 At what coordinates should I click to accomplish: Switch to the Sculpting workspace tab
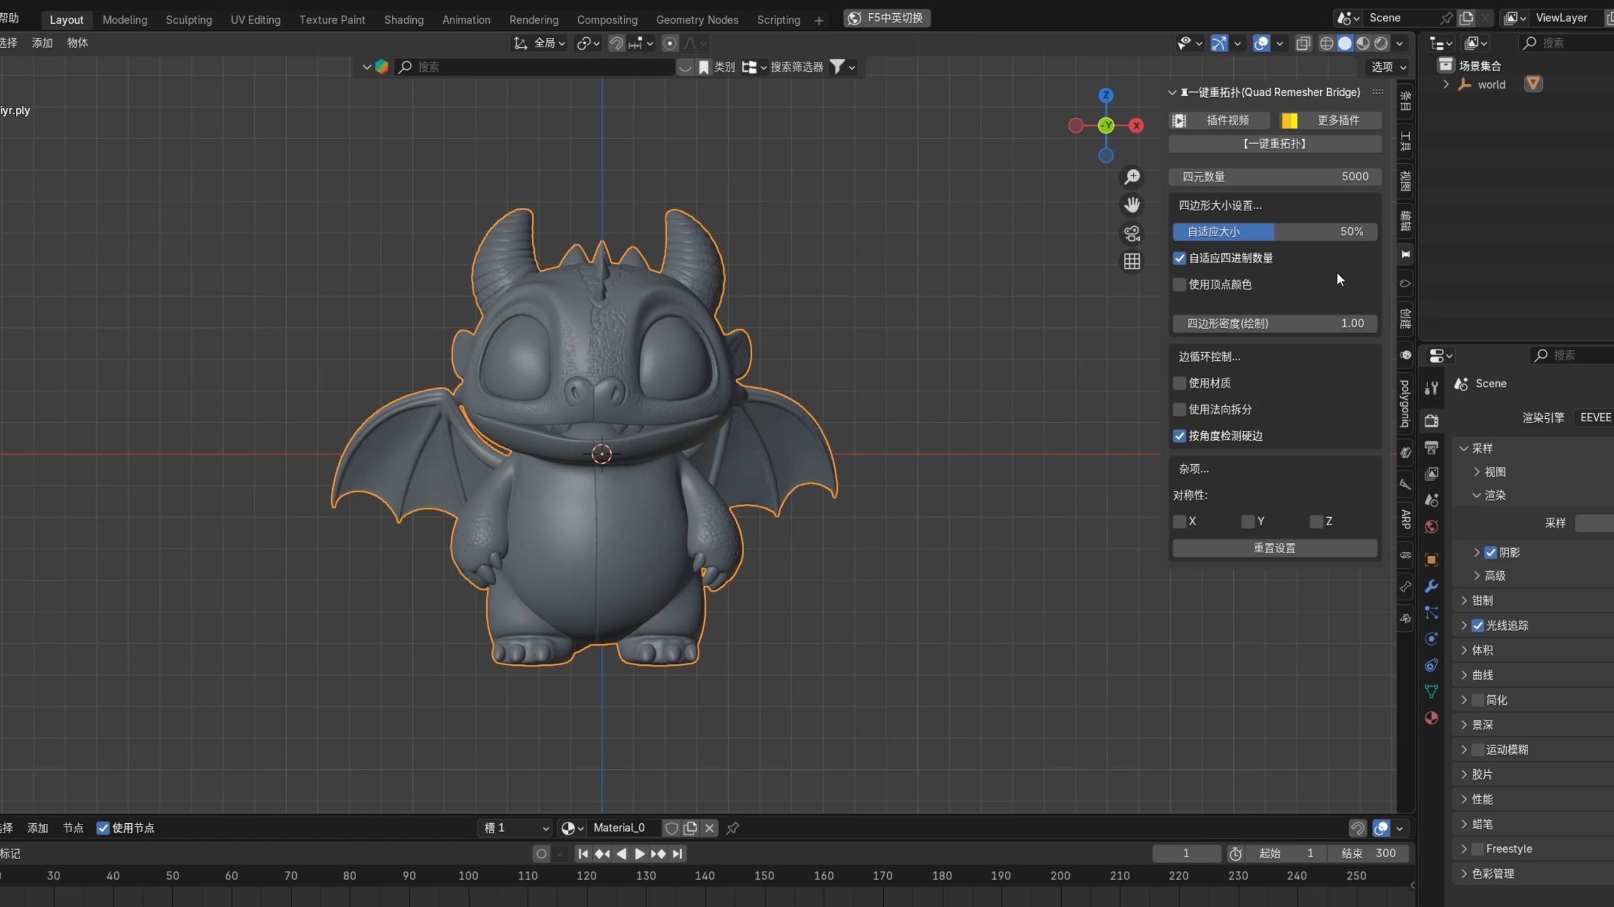click(x=189, y=20)
